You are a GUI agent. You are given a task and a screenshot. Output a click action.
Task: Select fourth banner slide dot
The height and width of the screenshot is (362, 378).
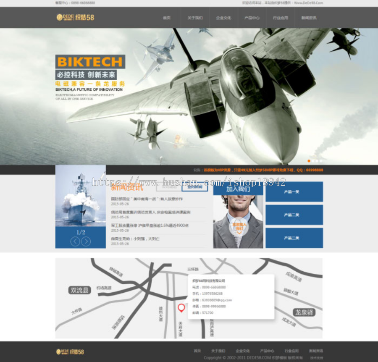click(320, 161)
